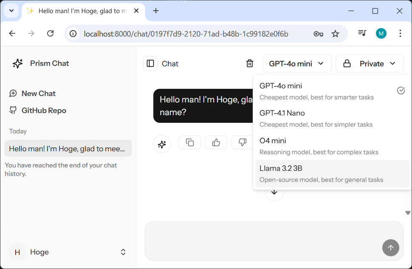Toggle the sidebar panel icon
This screenshot has height=269, width=412.
150,63
